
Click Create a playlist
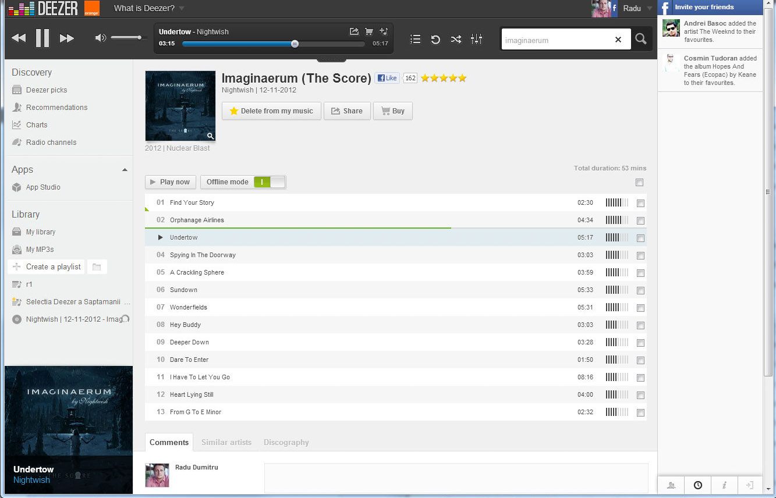47,267
